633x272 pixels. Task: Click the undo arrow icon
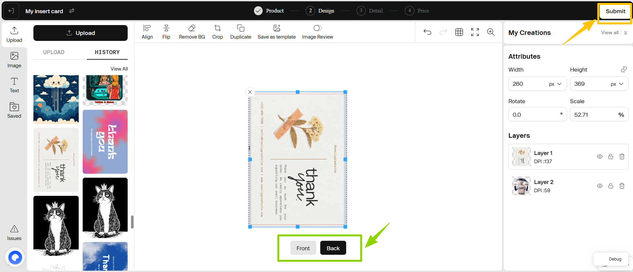pos(427,32)
